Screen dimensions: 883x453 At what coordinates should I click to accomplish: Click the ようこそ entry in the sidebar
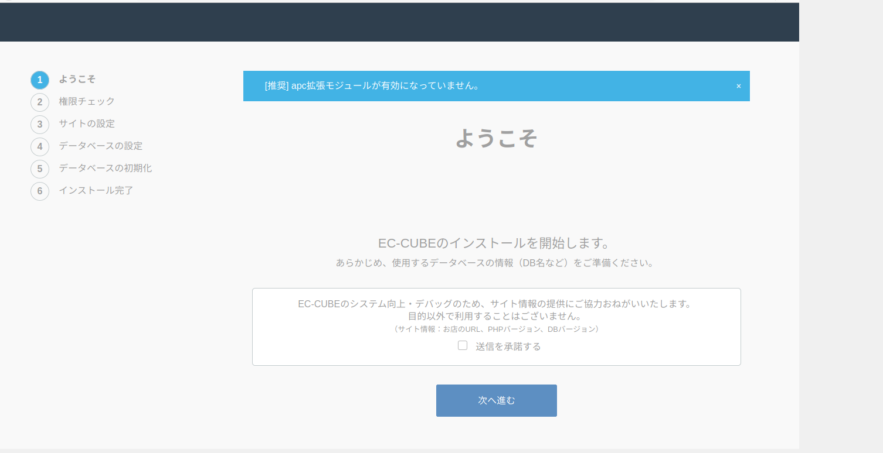coord(78,80)
